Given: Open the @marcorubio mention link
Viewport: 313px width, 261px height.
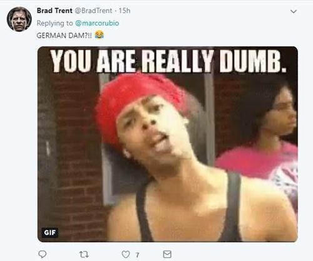Looking at the screenshot, I should [x=97, y=23].
